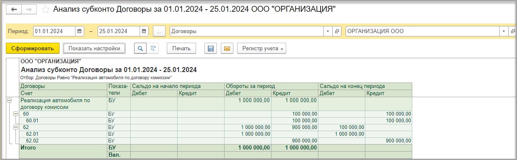Viewport: 517px width, 160px height.
Task: Open search with the magnifier icon
Action: point(140,48)
